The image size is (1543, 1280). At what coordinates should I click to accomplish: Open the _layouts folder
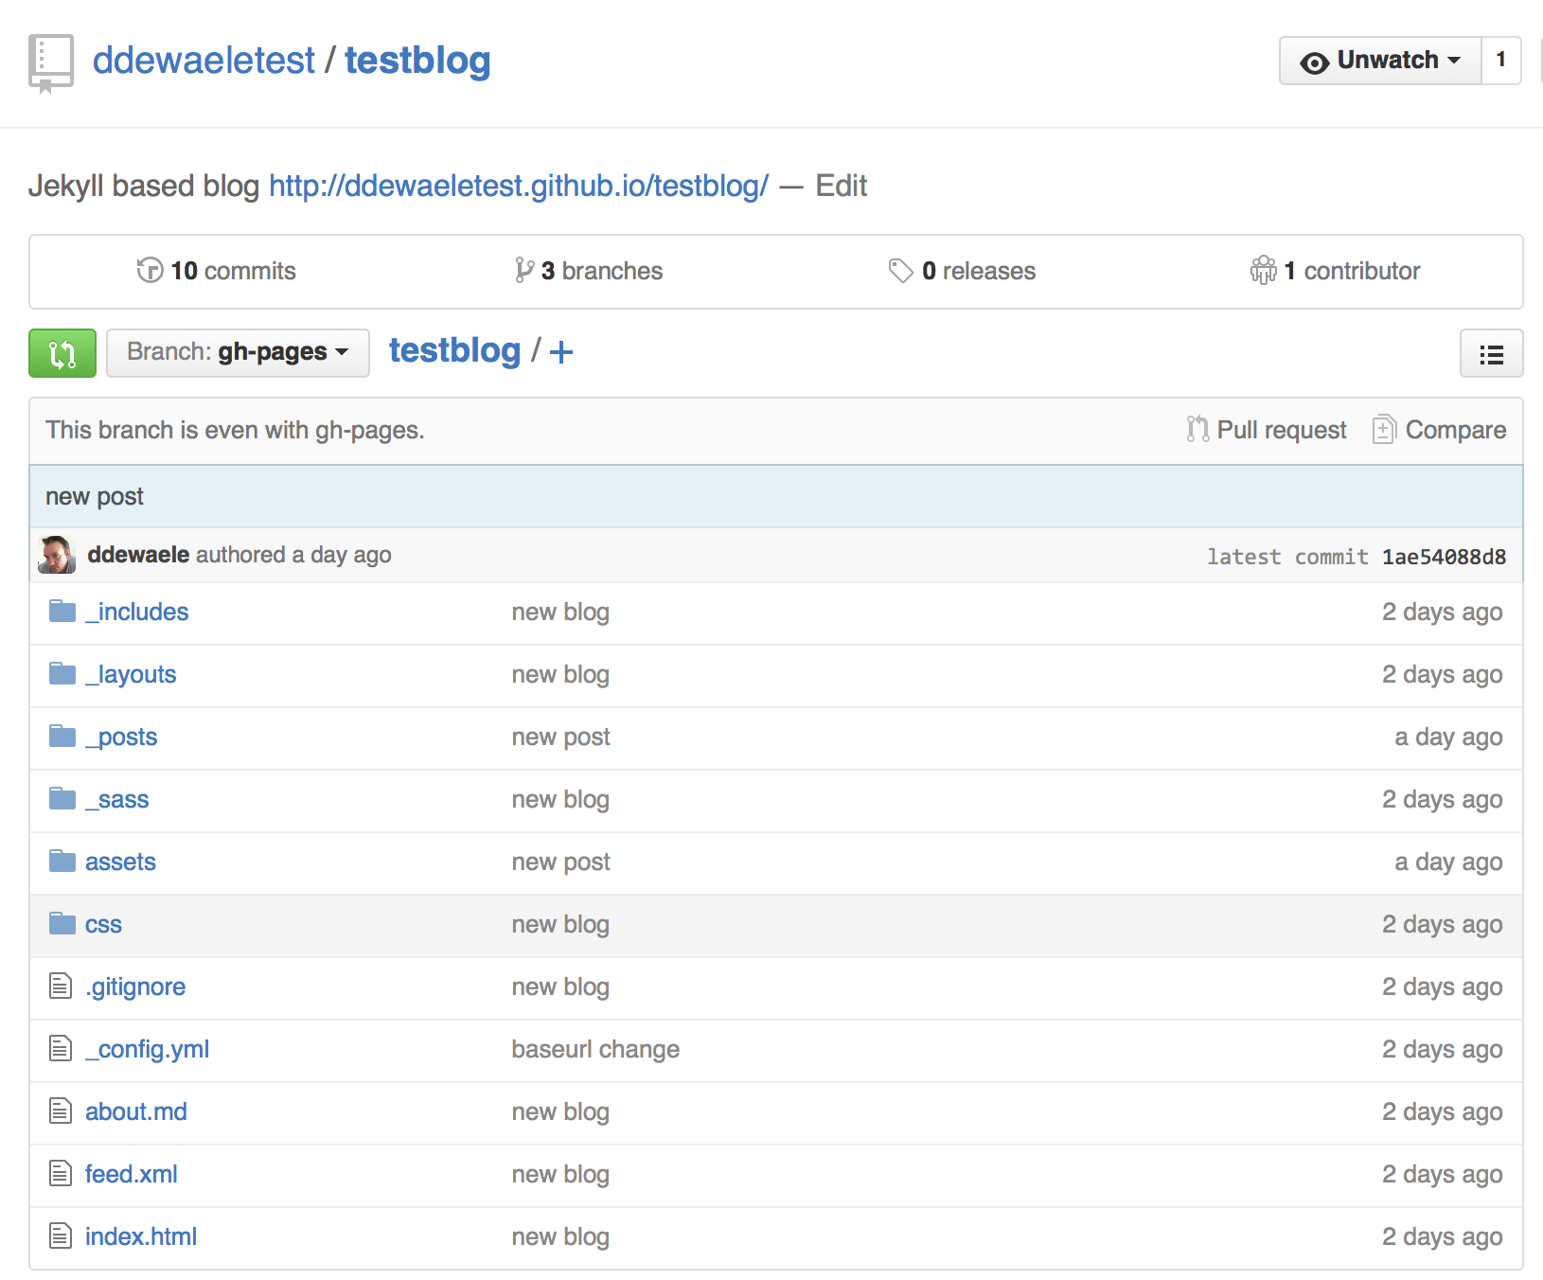click(x=131, y=674)
